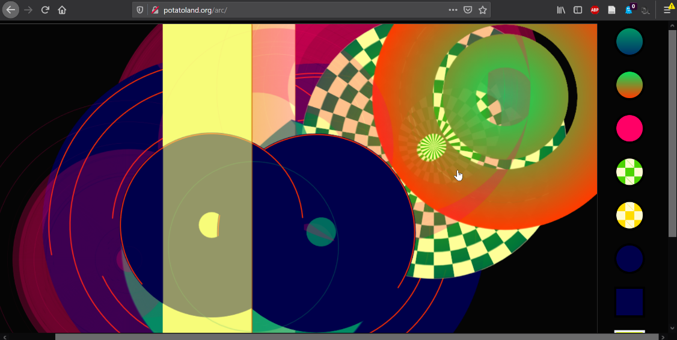Reload the current page
The image size is (677, 340).
coord(45,10)
